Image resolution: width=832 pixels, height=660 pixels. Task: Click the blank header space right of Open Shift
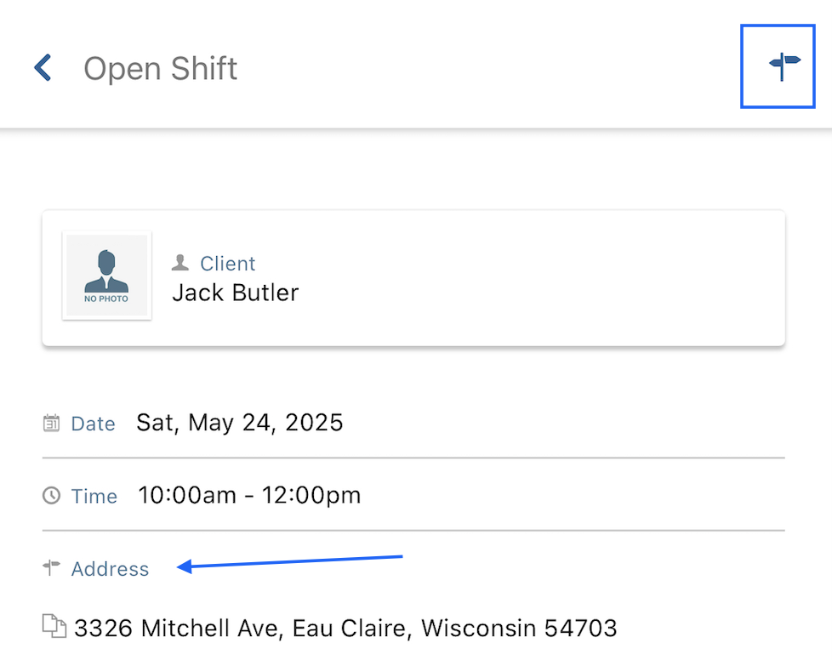[x=488, y=68]
